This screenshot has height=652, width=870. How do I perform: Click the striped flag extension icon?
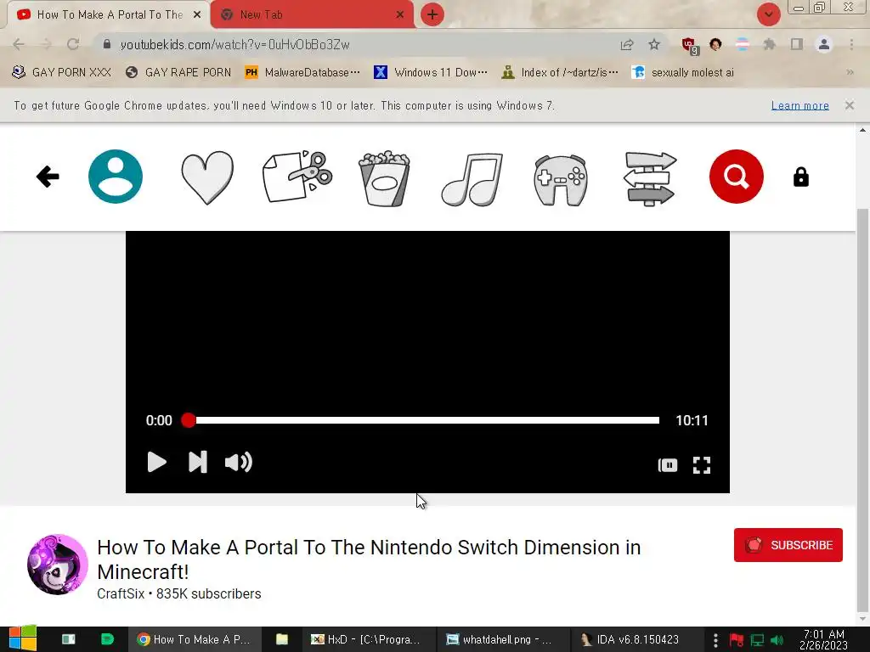(743, 44)
